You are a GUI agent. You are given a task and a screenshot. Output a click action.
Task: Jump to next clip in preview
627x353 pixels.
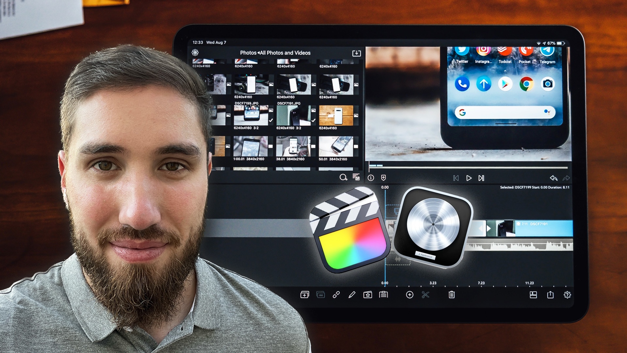481,178
